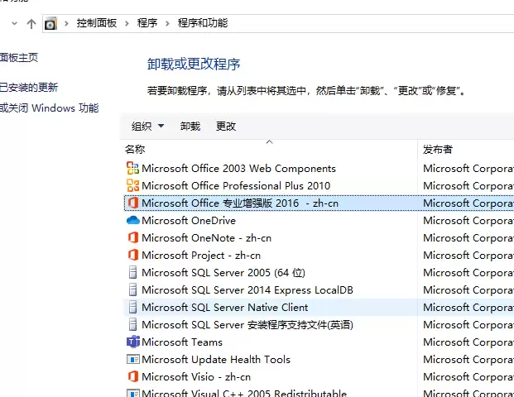Sort by the 发布者 column header
Image resolution: width=514 pixels, height=397 pixels.
(x=438, y=150)
